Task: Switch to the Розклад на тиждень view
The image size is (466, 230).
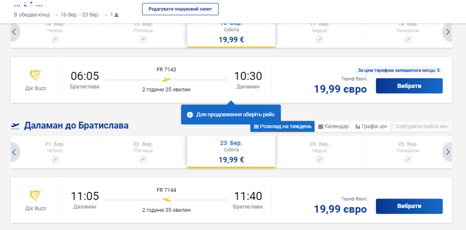Action: [x=282, y=127]
